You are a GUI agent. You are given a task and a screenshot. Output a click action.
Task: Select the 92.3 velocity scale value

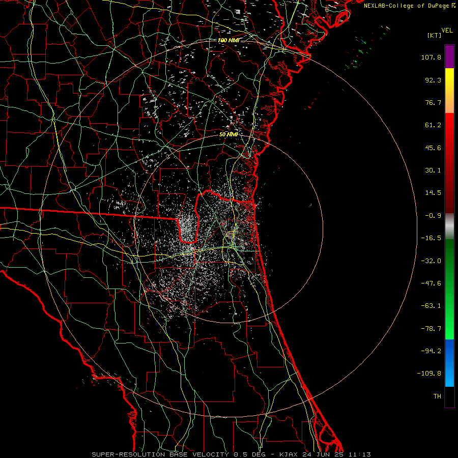pos(433,80)
